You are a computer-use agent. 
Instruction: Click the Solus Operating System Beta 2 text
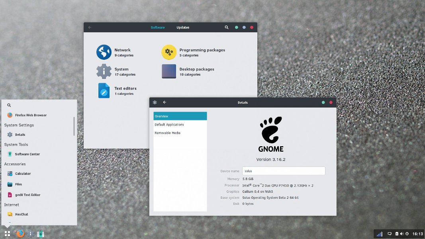[270, 198]
